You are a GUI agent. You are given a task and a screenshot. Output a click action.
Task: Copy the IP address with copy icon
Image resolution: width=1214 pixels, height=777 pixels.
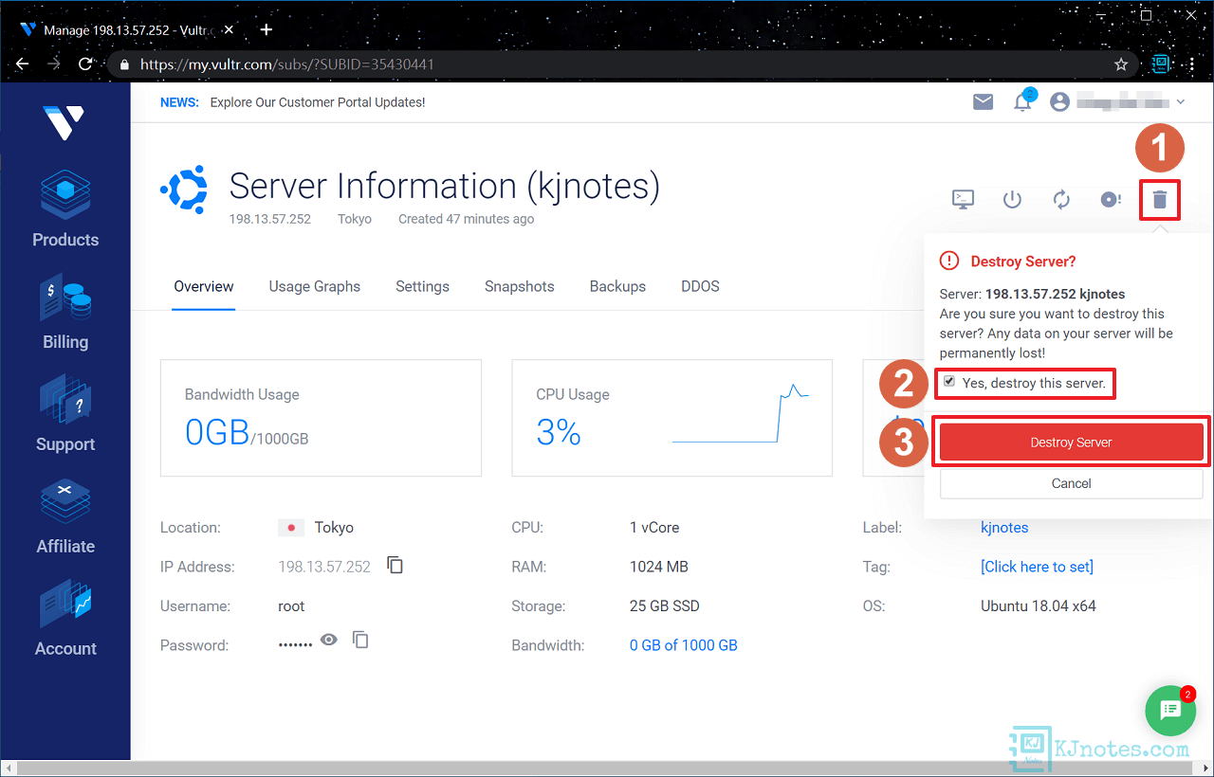coord(395,565)
